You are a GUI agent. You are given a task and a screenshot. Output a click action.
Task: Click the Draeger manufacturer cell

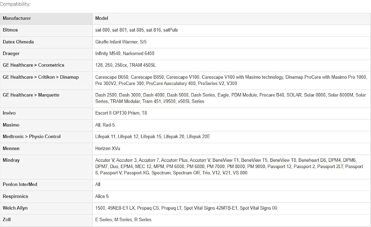[46, 54]
